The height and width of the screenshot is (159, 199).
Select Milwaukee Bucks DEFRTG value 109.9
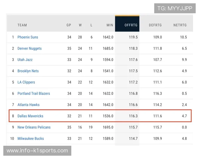point(158,138)
